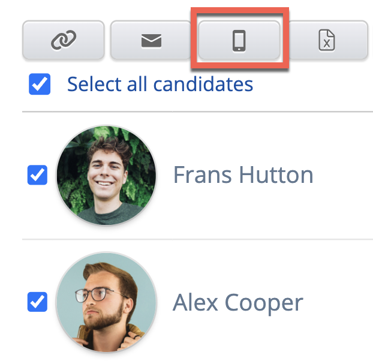Open Frans Hutton's profile photo
373x361 pixels.
tap(106, 175)
